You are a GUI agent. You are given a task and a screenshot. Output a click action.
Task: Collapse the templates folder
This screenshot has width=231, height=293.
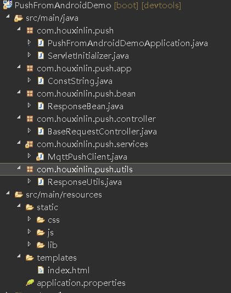click(x=19, y=256)
